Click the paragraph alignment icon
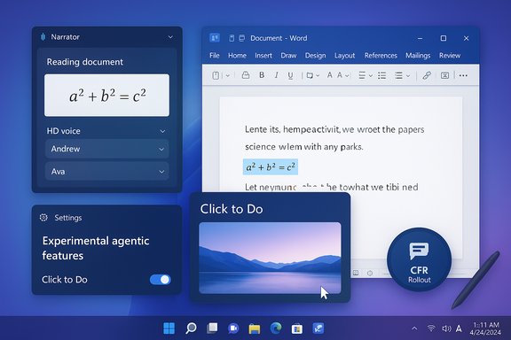Viewport: 511px width, 340px height. click(x=362, y=75)
